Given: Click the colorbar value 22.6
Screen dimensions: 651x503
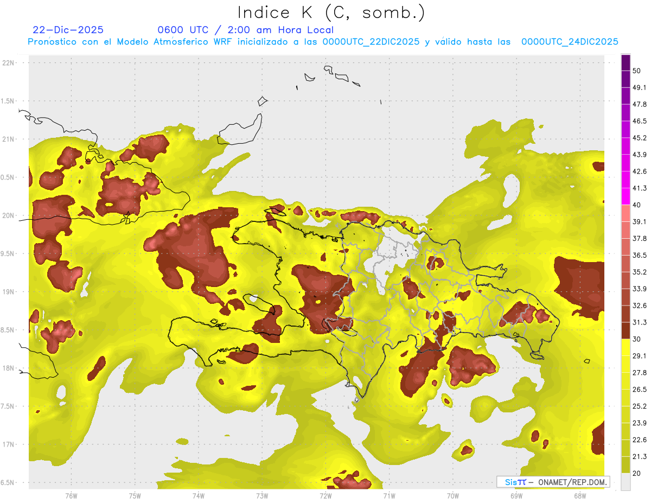Looking at the screenshot, I should coord(640,440).
